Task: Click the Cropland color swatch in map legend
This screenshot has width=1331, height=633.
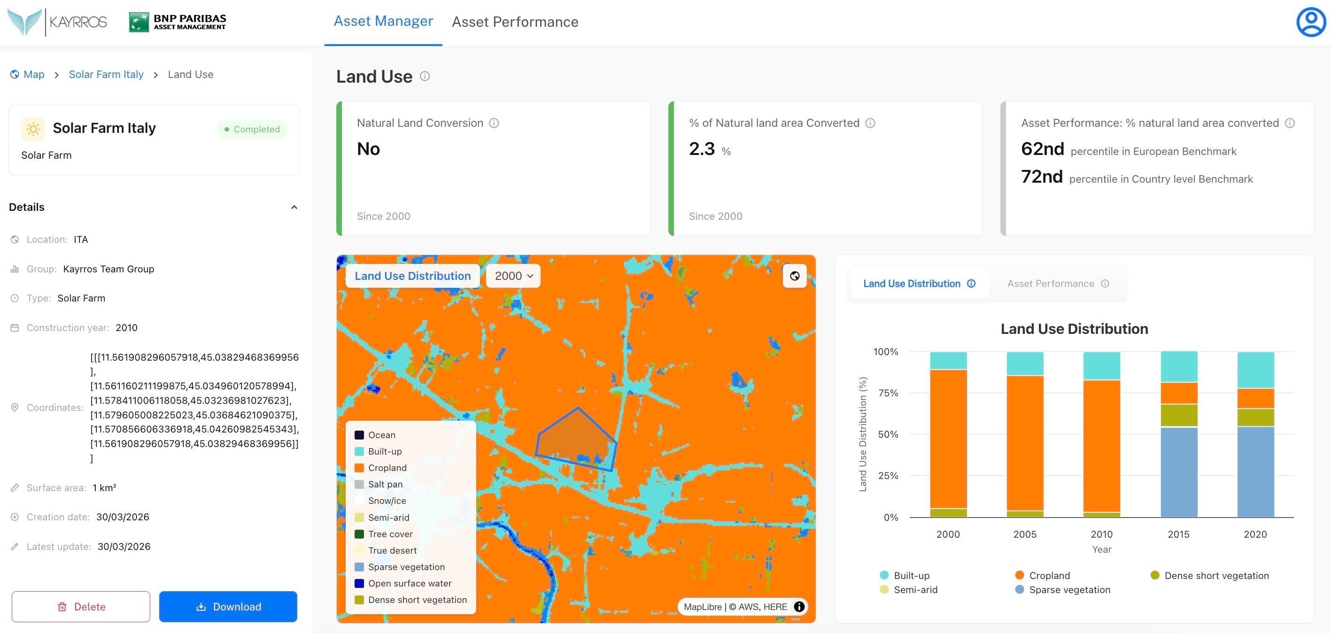Action: [x=359, y=468]
